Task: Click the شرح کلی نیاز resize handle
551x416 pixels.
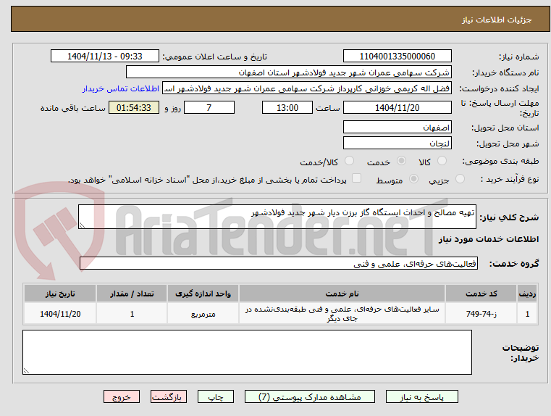Action: [x=82, y=225]
